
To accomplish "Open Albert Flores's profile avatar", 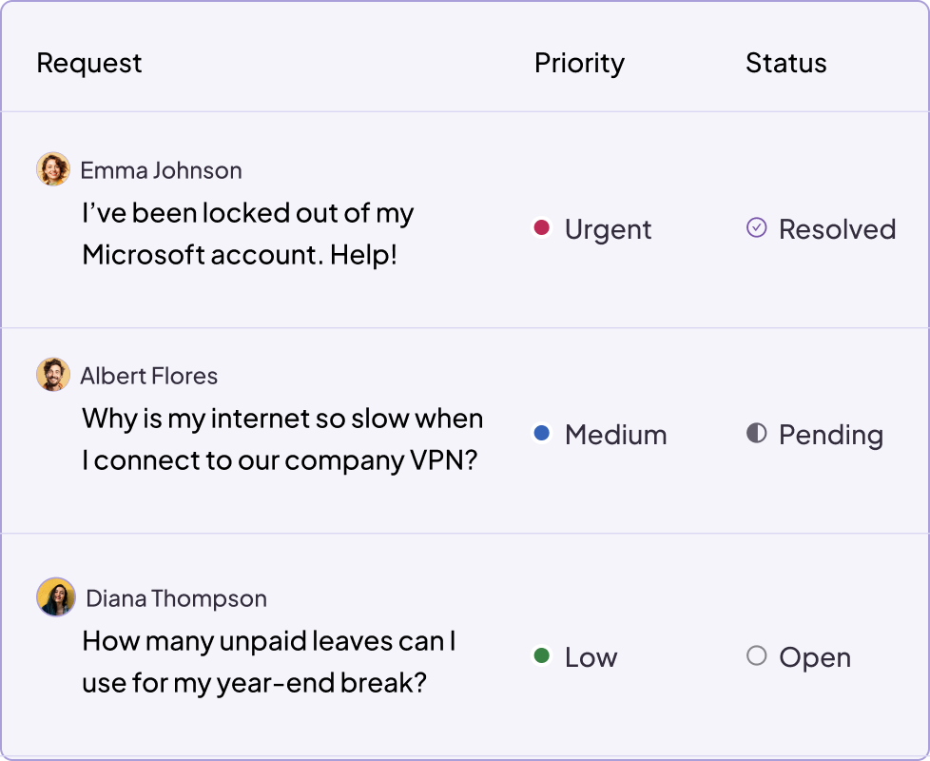I will pos(53,374).
